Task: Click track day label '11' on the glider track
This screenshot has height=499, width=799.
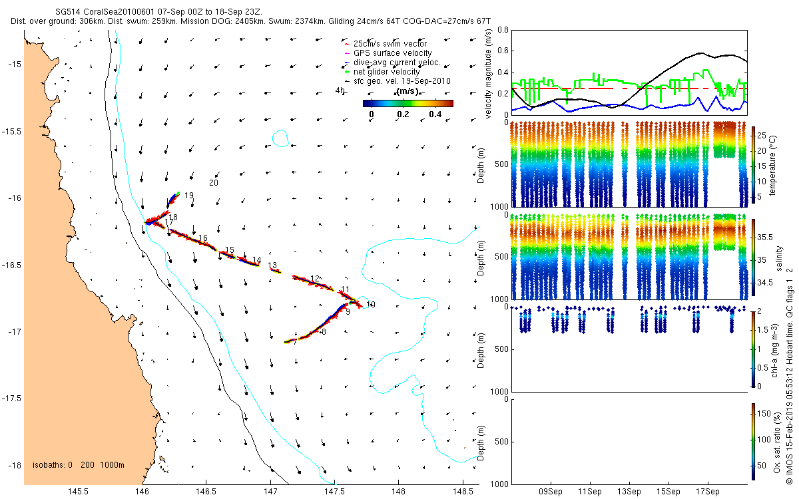Action: click(345, 289)
